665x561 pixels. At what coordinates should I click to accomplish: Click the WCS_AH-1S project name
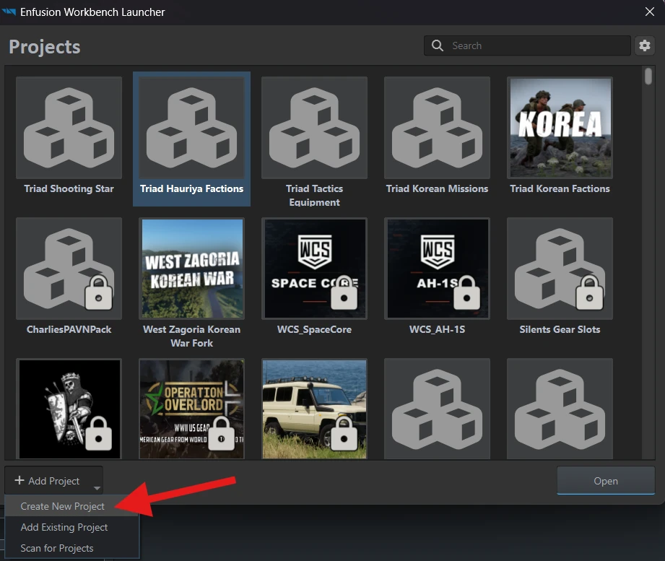pyautogui.click(x=437, y=329)
